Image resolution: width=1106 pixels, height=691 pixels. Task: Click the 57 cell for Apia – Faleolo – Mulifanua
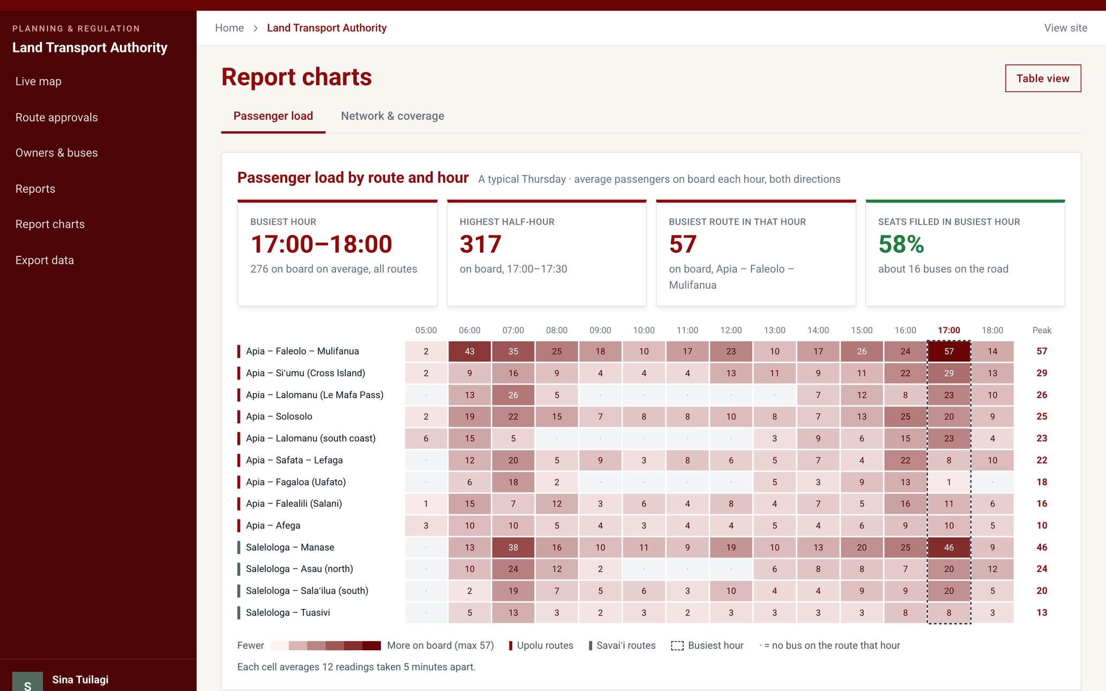[949, 351]
